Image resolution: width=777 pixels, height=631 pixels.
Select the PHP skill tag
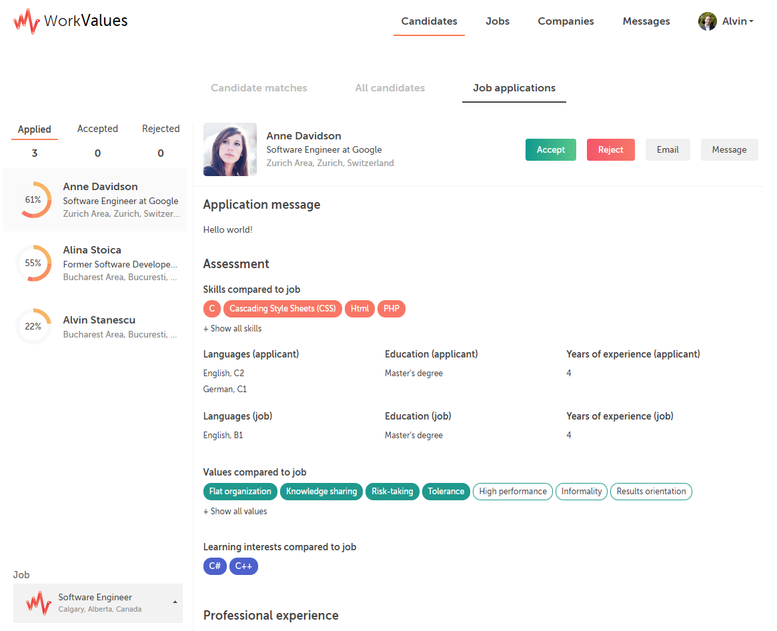click(x=392, y=308)
